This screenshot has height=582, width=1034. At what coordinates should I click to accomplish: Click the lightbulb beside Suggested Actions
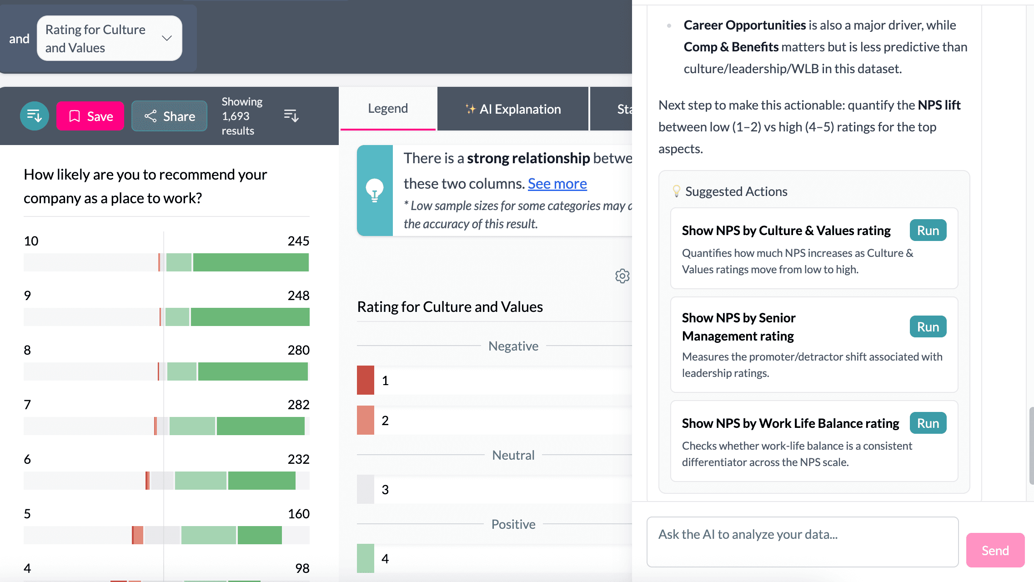676,191
